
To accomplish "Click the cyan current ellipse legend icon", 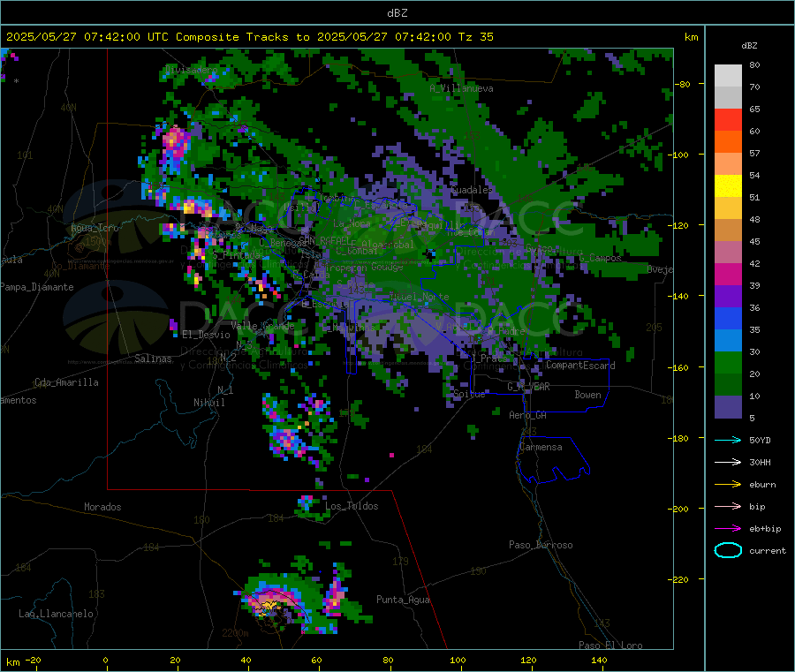I will coord(728,550).
